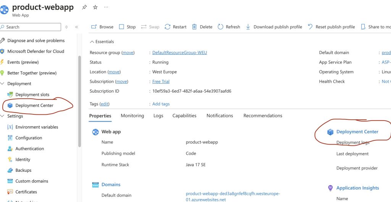
Task: Open DefaultResourceGroup-WEU link
Action: coord(179,52)
